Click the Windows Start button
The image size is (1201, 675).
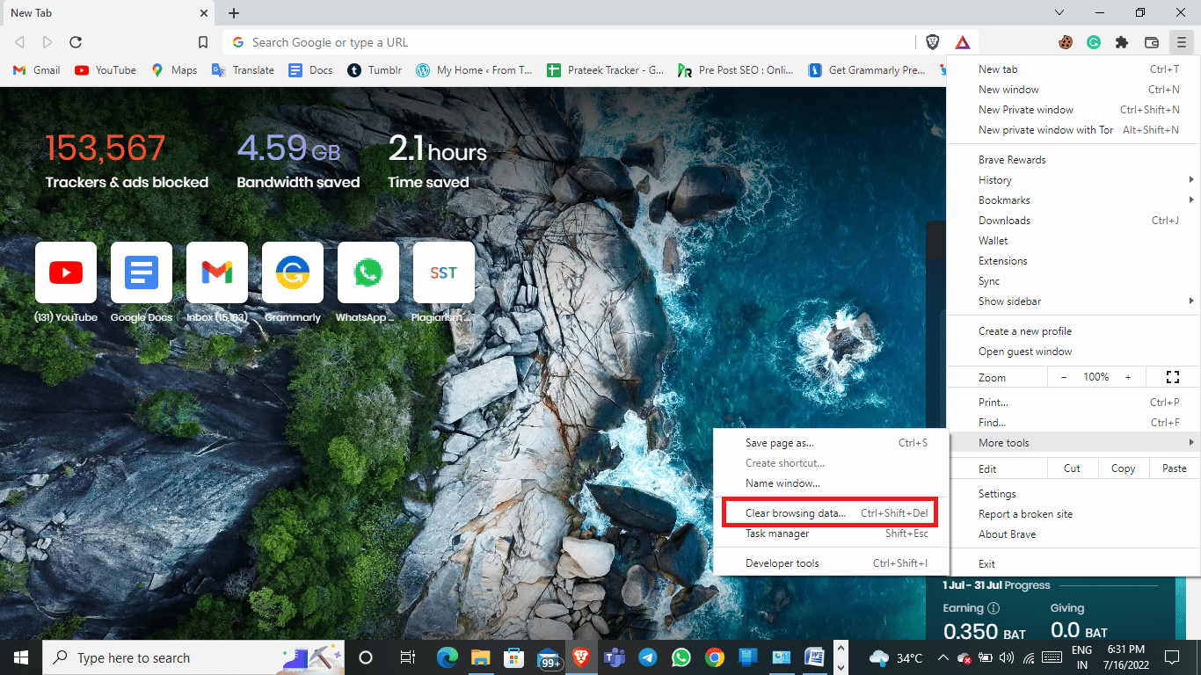[x=21, y=657]
